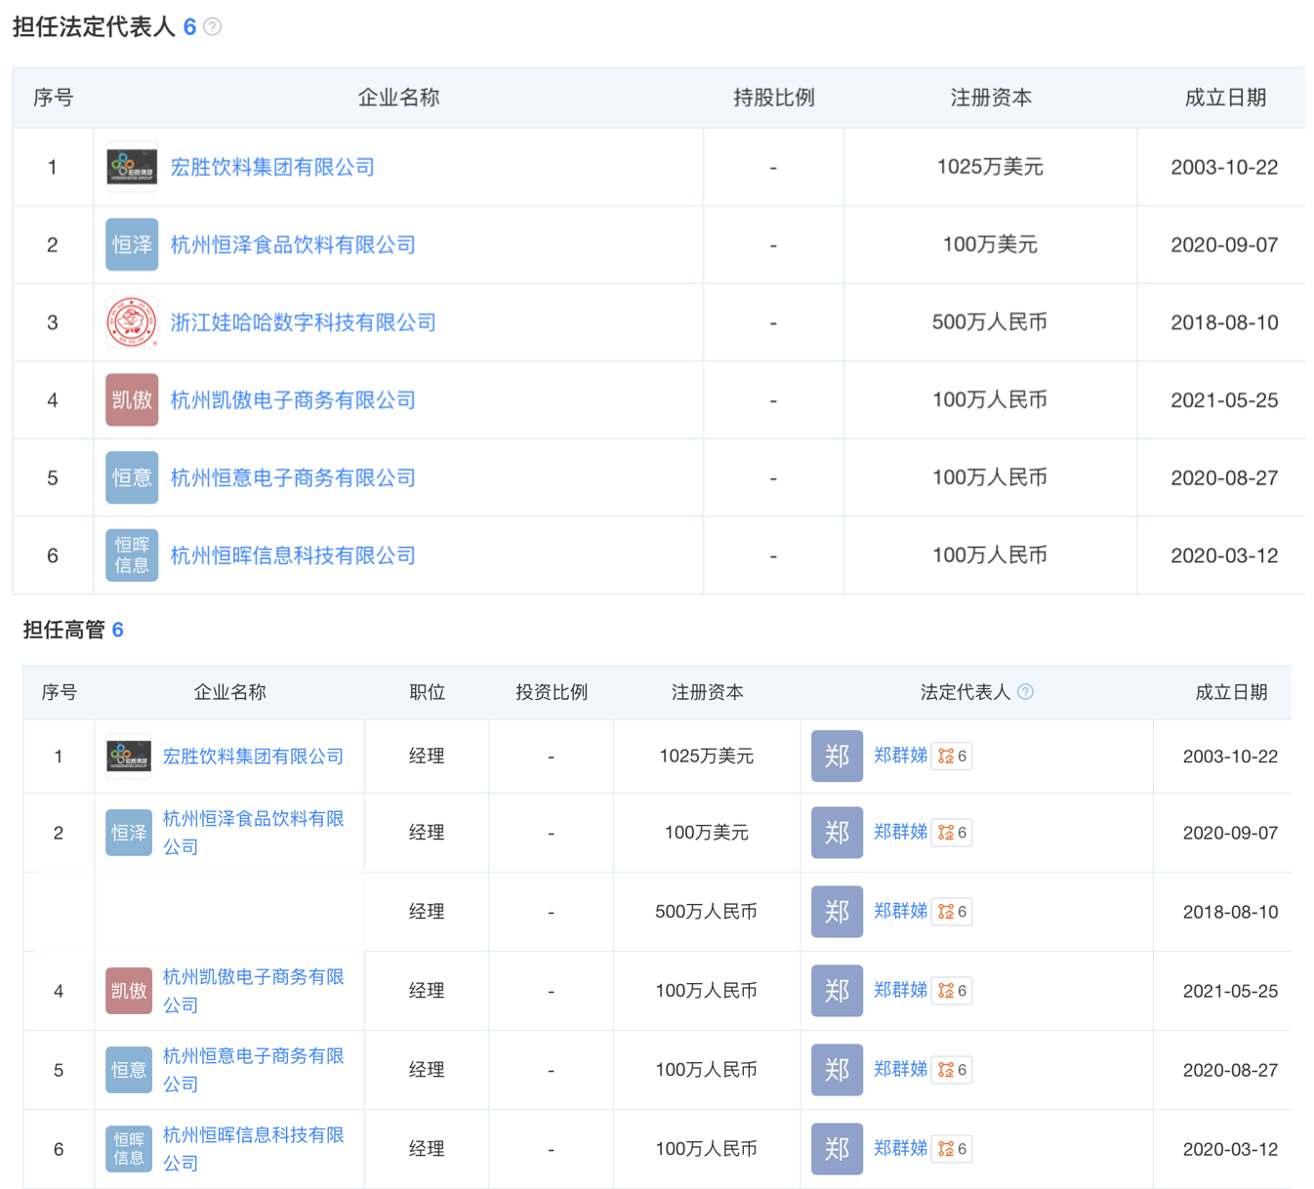This screenshot has height=1189, width=1314.
Task: Open 郑群娣 link in the 杭州恒意 担任高管 row
Action: 900,1069
